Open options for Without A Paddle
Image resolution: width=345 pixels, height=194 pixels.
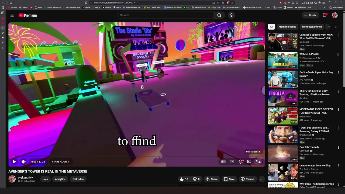338,54
